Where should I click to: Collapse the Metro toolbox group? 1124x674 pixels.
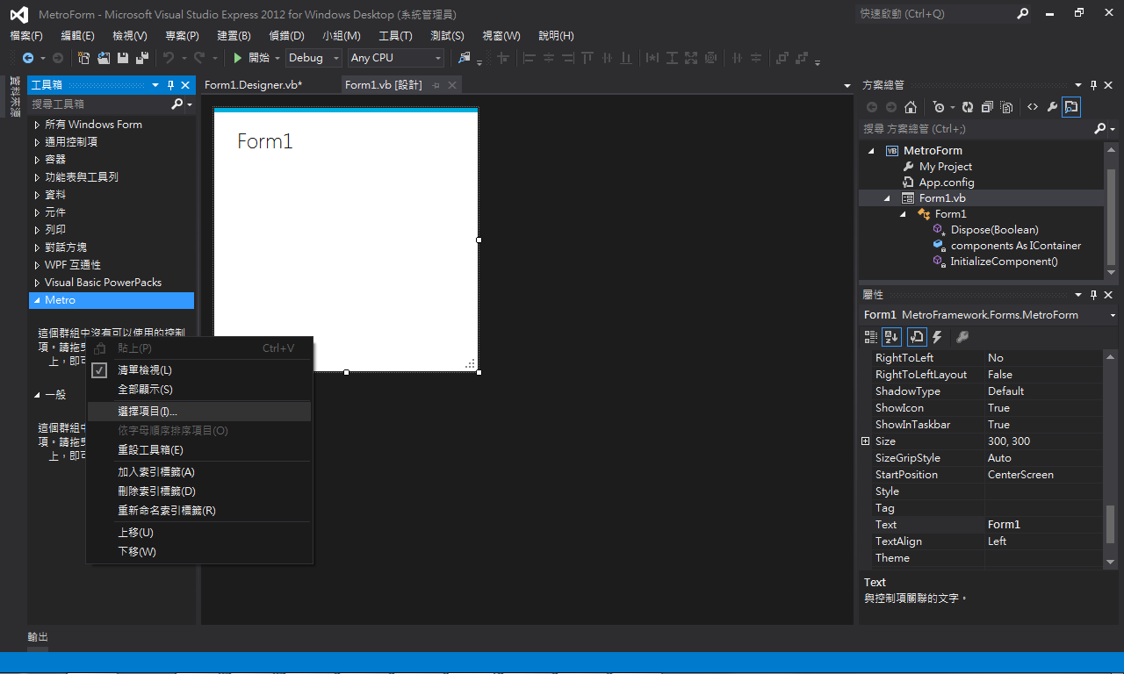click(37, 300)
